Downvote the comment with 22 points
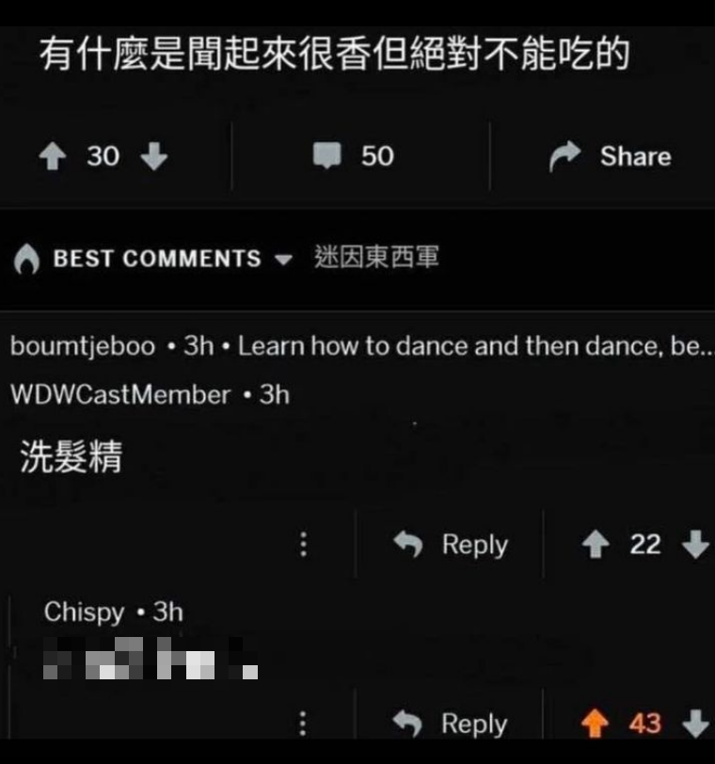Image resolution: width=715 pixels, height=764 pixels. (x=695, y=544)
